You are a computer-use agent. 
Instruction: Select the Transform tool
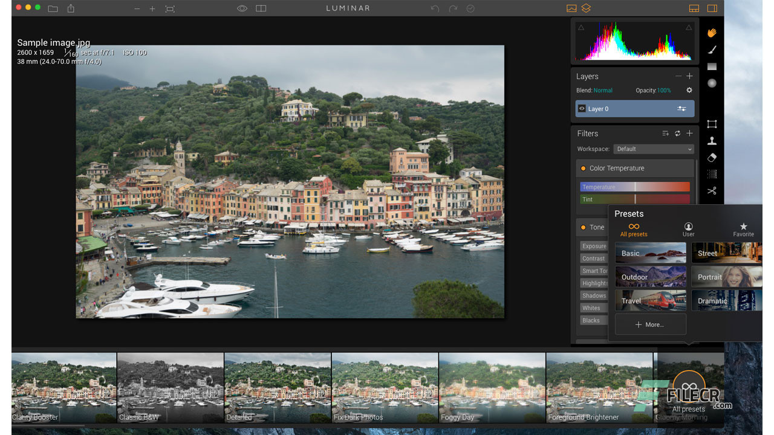712,124
